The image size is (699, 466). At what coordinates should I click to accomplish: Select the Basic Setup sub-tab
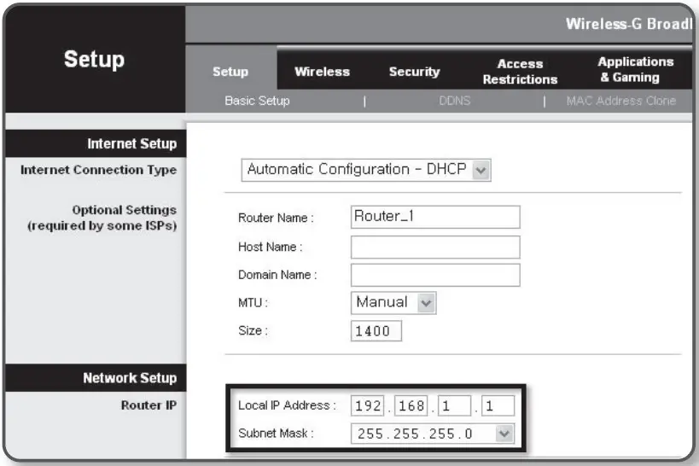click(257, 101)
